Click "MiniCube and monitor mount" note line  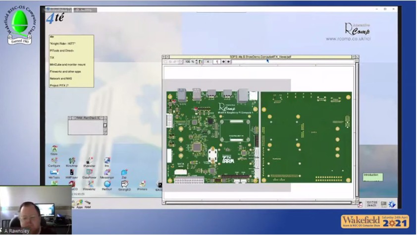click(x=67, y=64)
